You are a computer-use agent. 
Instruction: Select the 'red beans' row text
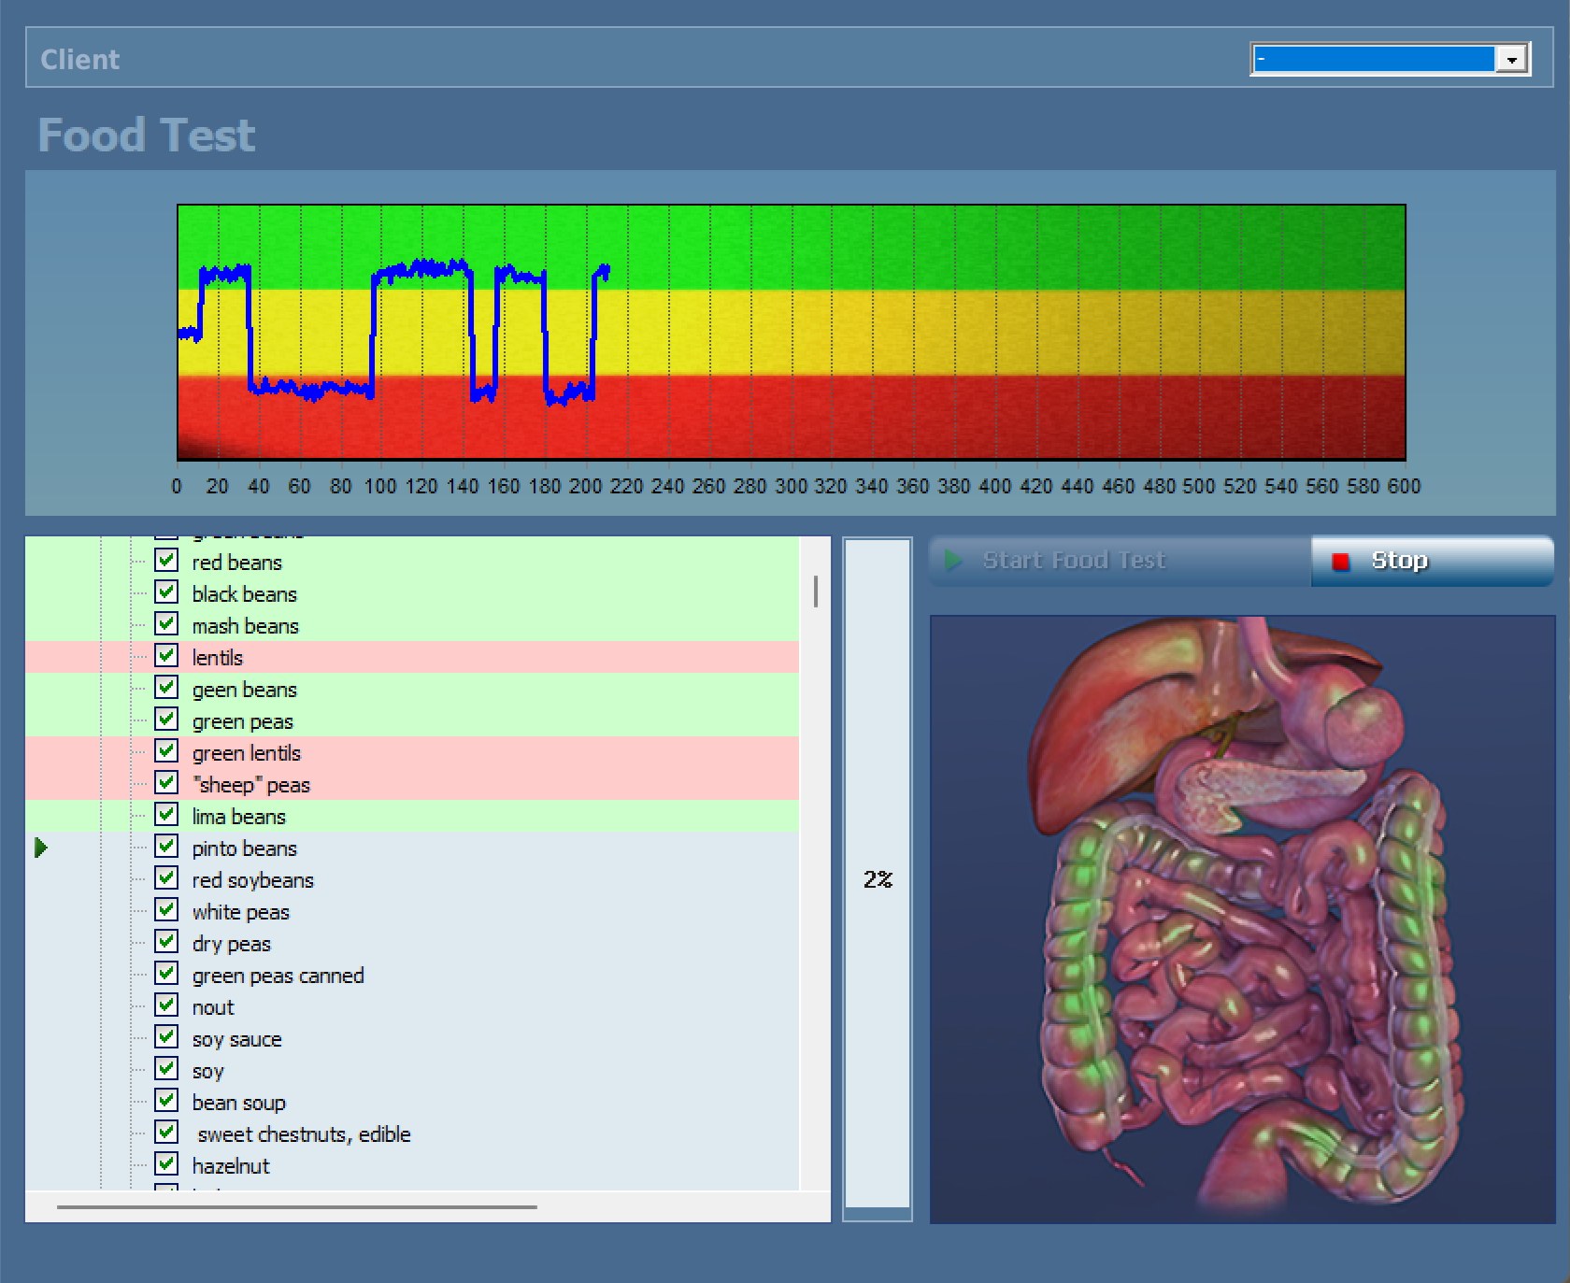[x=236, y=563]
